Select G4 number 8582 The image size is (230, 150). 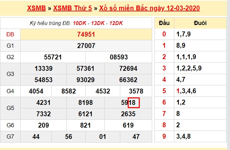(69, 91)
